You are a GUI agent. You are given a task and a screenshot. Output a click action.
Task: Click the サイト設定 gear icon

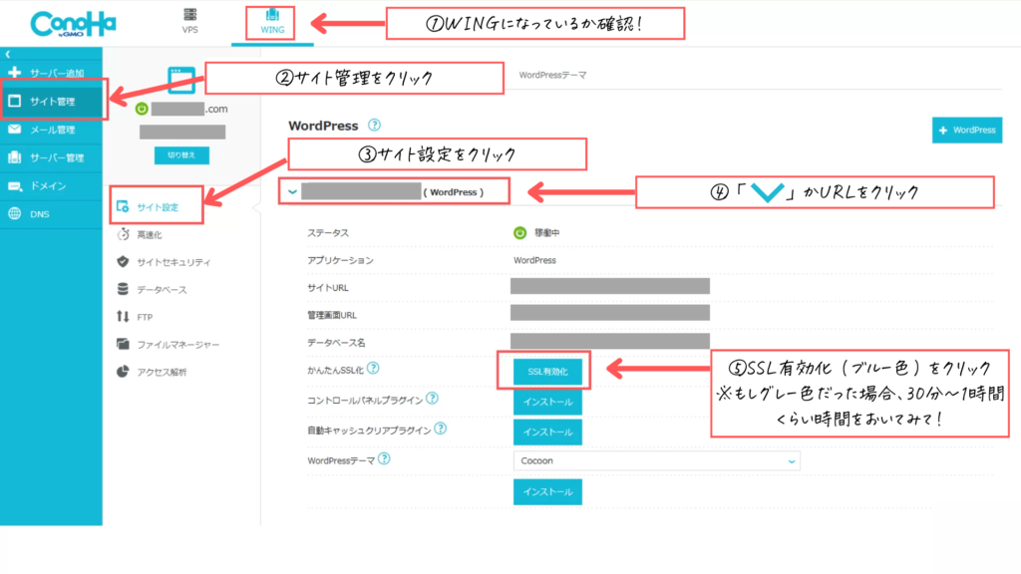tap(123, 207)
